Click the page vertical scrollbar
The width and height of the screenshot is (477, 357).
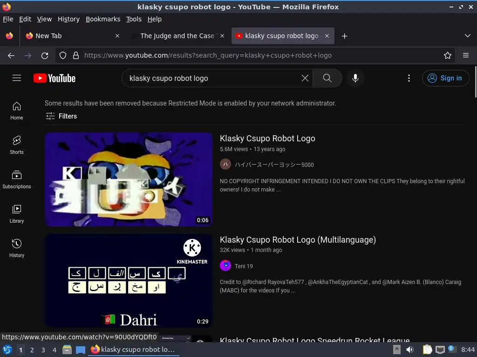point(475,82)
